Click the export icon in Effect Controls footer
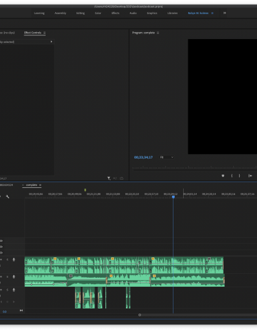The height and width of the screenshot is (331, 257). coord(121,178)
